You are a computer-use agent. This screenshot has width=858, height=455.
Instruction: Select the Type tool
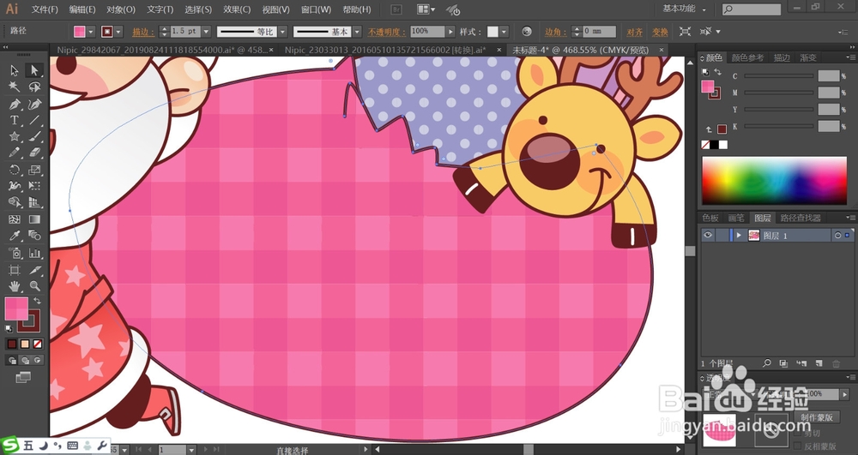[x=15, y=120]
